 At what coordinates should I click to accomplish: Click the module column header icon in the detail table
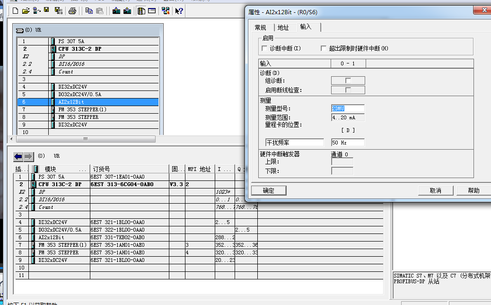coord(35,169)
